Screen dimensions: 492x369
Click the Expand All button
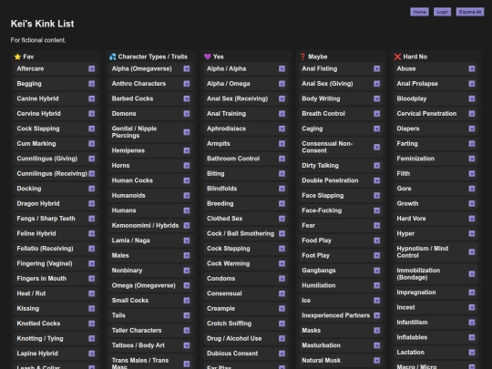pos(470,12)
